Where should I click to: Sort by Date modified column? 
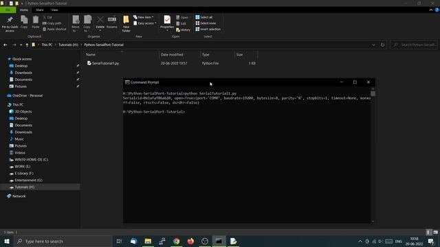[x=172, y=55]
